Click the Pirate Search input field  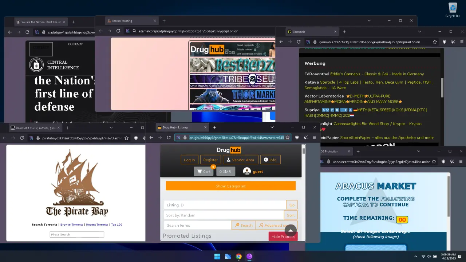77,234
